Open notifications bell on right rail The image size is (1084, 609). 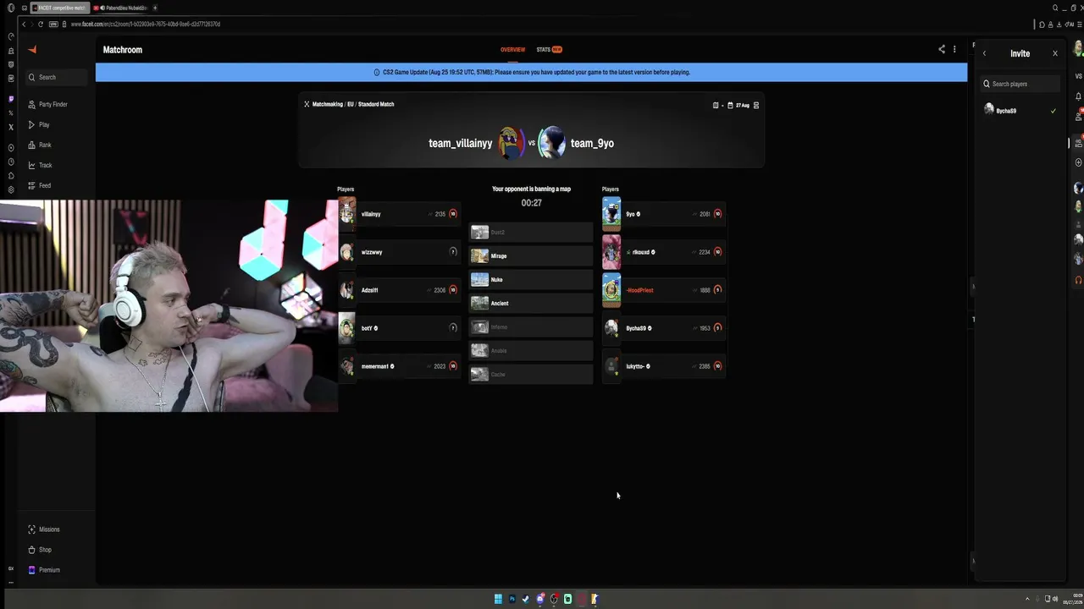point(1078,96)
